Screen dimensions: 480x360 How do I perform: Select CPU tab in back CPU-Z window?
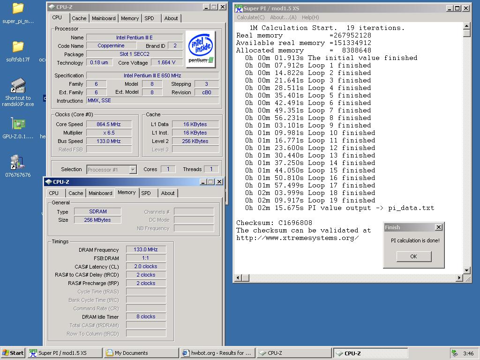click(57, 17)
